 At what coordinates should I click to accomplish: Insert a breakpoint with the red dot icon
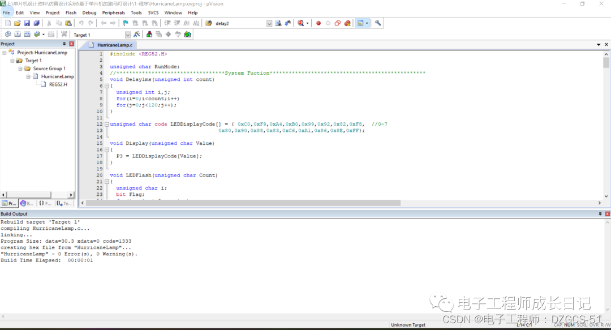coord(319,23)
